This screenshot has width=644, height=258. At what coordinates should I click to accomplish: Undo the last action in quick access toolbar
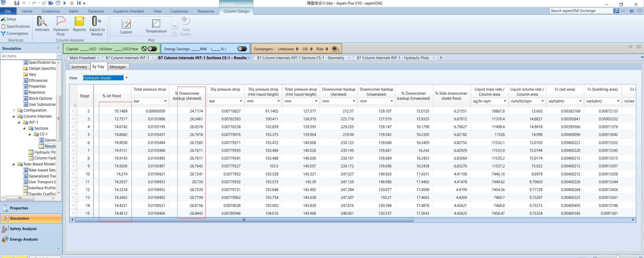coord(24,3)
